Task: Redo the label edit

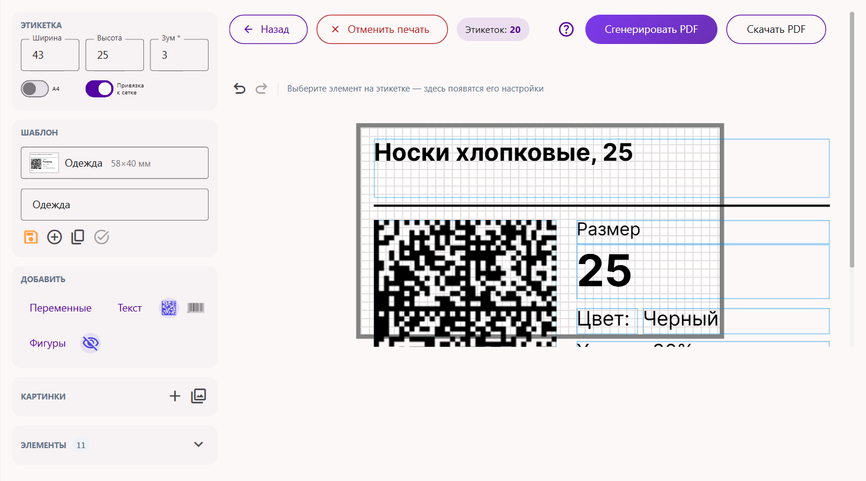Action: coord(261,89)
